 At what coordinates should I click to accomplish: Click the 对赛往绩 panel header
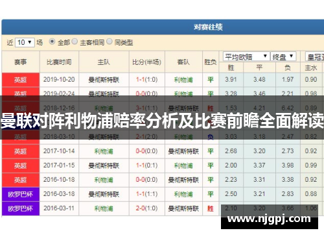(163, 27)
